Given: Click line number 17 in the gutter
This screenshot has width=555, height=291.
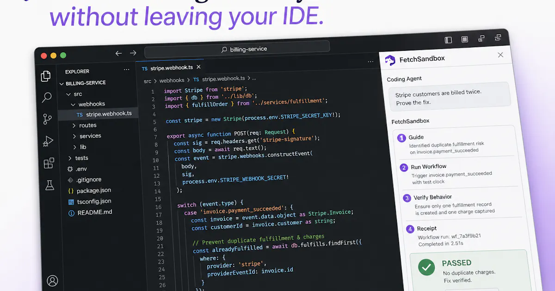Looking at the screenshot, I should coord(159,215).
